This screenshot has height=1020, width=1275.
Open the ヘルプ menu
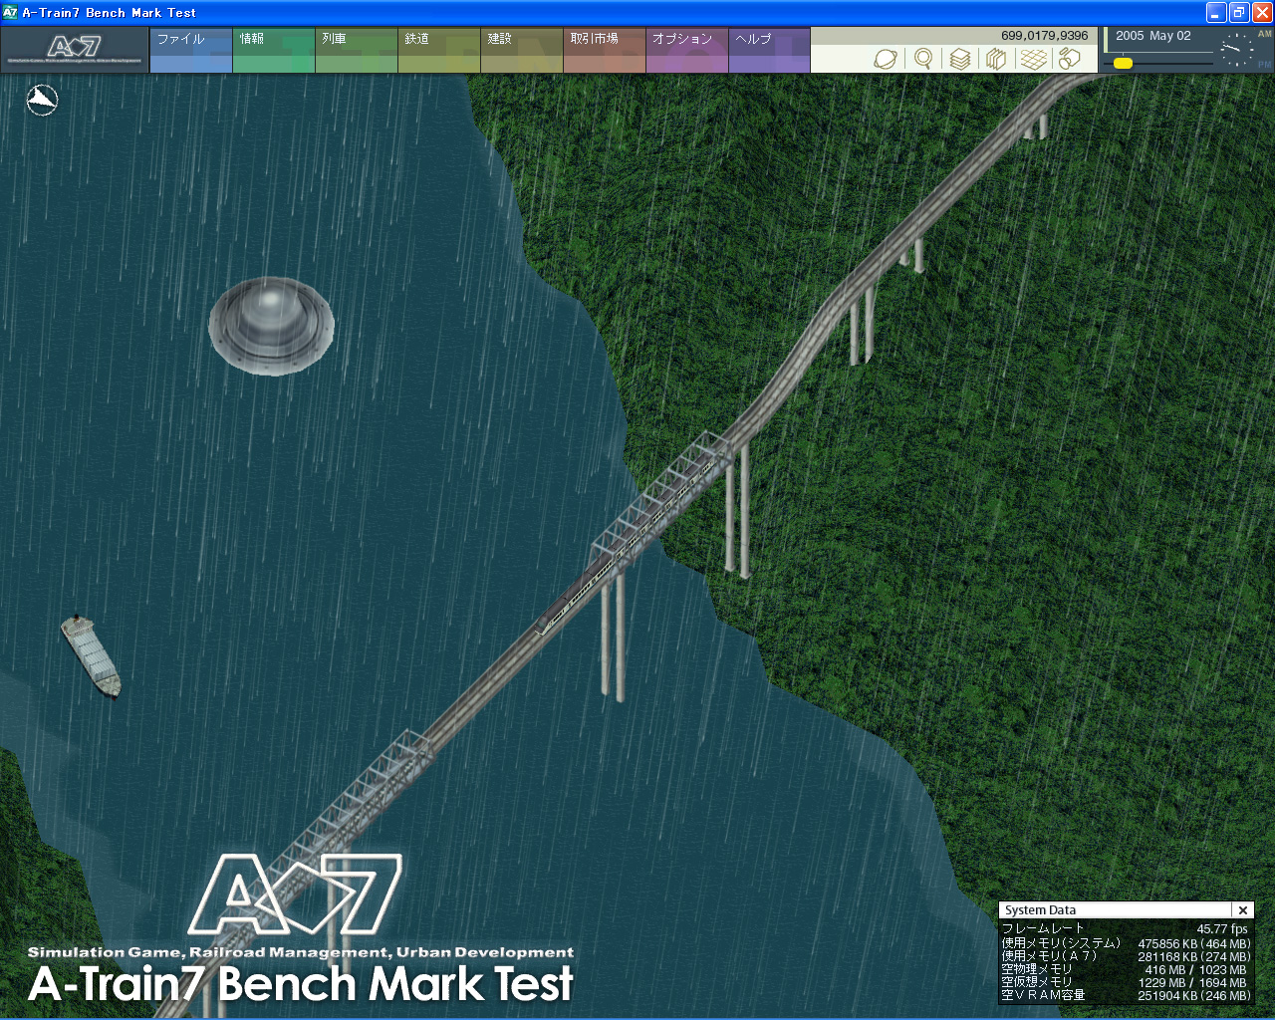[x=770, y=50]
